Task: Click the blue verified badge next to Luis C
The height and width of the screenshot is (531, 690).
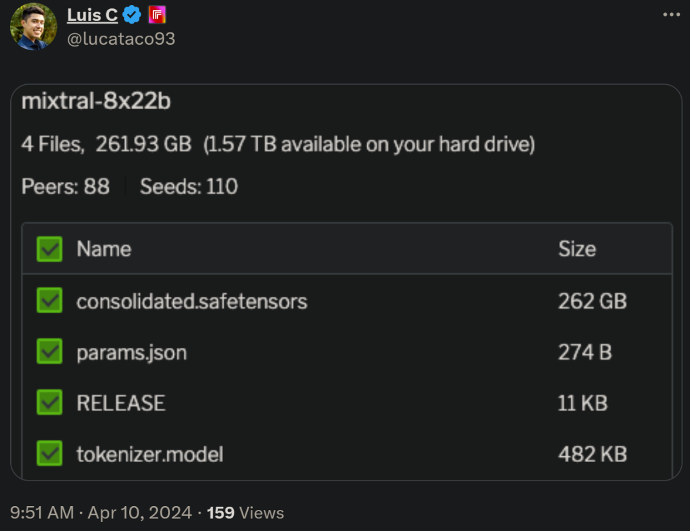Action: (132, 14)
